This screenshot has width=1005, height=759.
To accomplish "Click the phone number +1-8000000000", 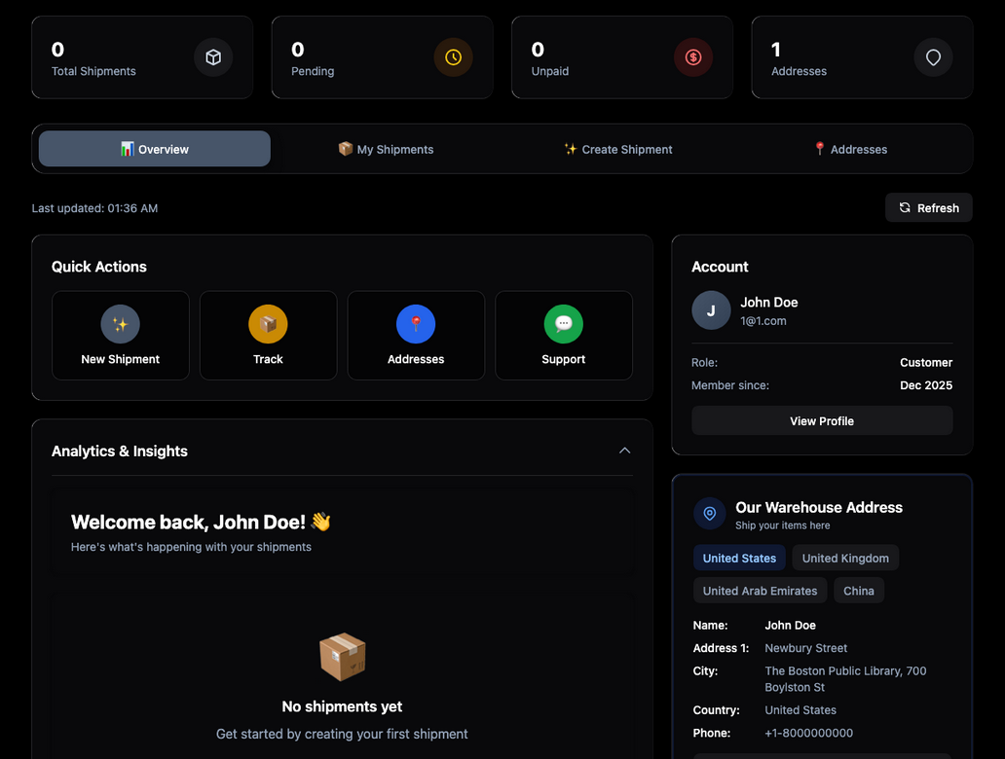I will [809, 733].
